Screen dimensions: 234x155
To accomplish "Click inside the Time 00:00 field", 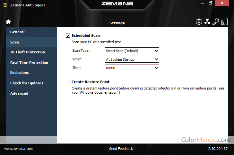I will click(x=129, y=68).
